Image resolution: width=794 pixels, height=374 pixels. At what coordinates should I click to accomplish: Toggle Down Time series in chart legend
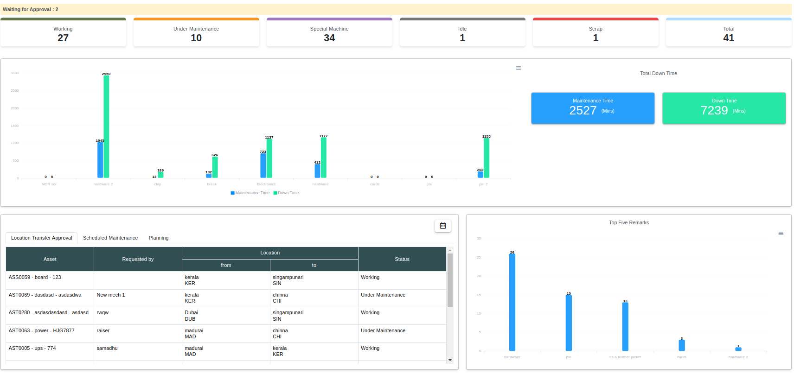pyautogui.click(x=286, y=193)
